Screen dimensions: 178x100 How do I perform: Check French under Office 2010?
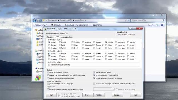pyautogui.click(x=60, y=42)
